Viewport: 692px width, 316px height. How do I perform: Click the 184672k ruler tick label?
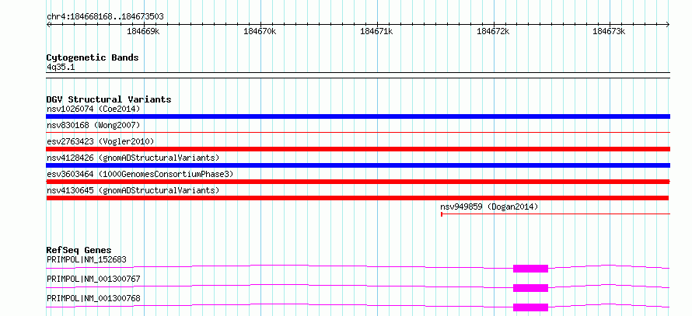point(493,32)
